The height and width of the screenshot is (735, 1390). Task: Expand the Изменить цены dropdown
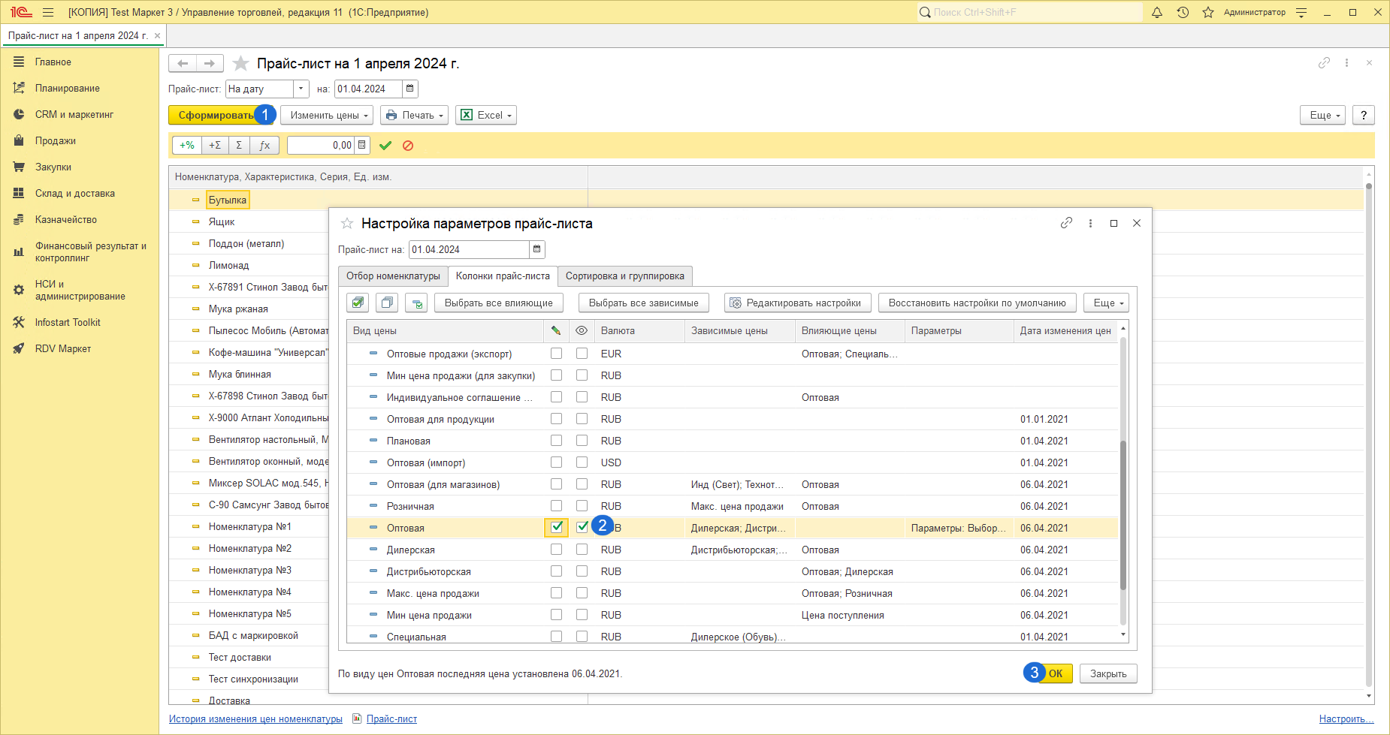(327, 115)
